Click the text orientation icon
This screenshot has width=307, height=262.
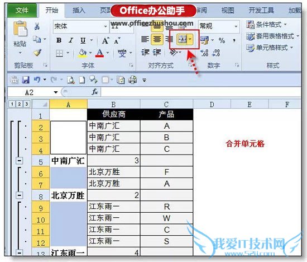174,53
